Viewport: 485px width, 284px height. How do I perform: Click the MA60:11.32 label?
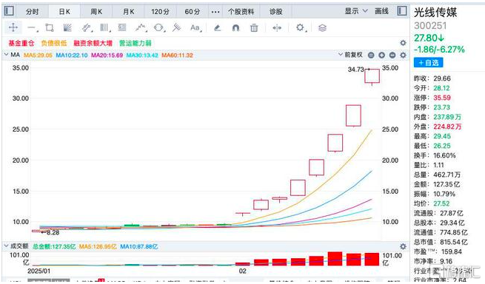(178, 55)
